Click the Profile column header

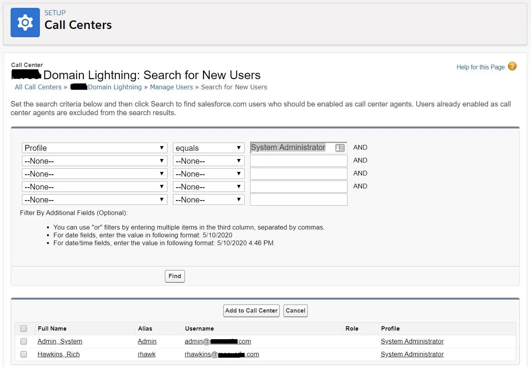[391, 328]
